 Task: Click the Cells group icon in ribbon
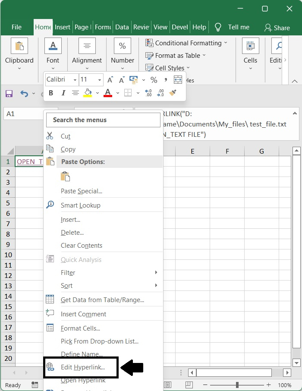251,46
